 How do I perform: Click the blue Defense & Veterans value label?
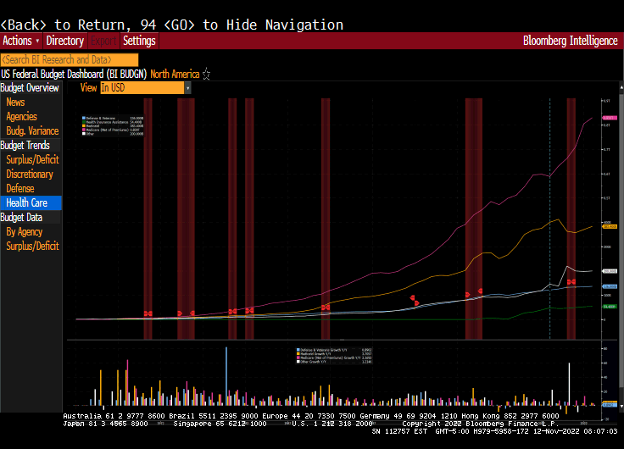[x=608, y=286]
